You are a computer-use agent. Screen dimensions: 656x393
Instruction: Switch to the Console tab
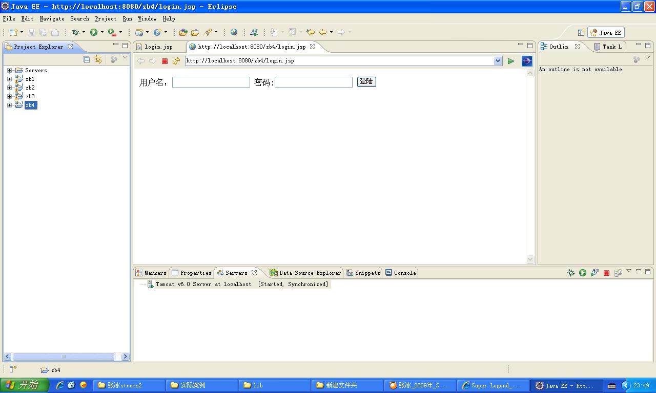[401, 273]
